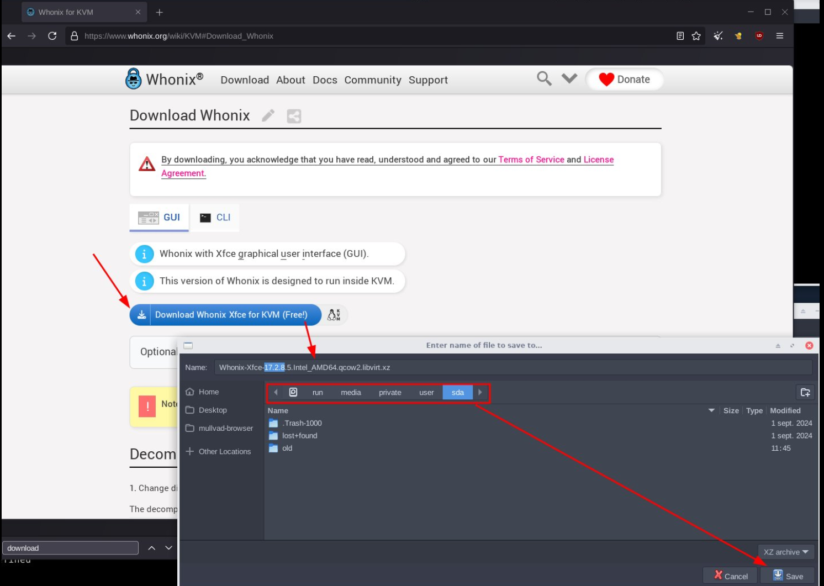This screenshot has width=824, height=586.
Task: Go to 'run' path segment
Action: click(x=318, y=392)
